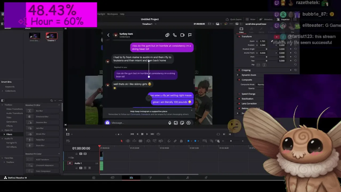Reset the Rotation Angle value
The image size is (341, 192).
295,49
